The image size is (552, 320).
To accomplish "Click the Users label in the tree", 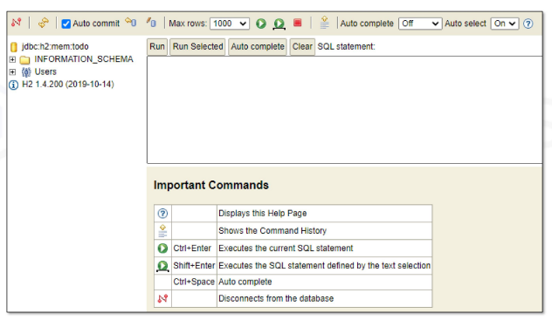I will tap(45, 71).
